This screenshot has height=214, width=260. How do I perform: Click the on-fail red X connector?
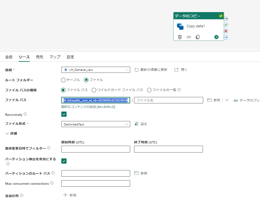[226, 31]
